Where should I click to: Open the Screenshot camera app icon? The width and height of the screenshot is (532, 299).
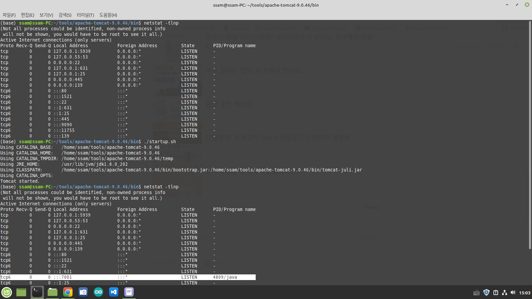click(83, 292)
